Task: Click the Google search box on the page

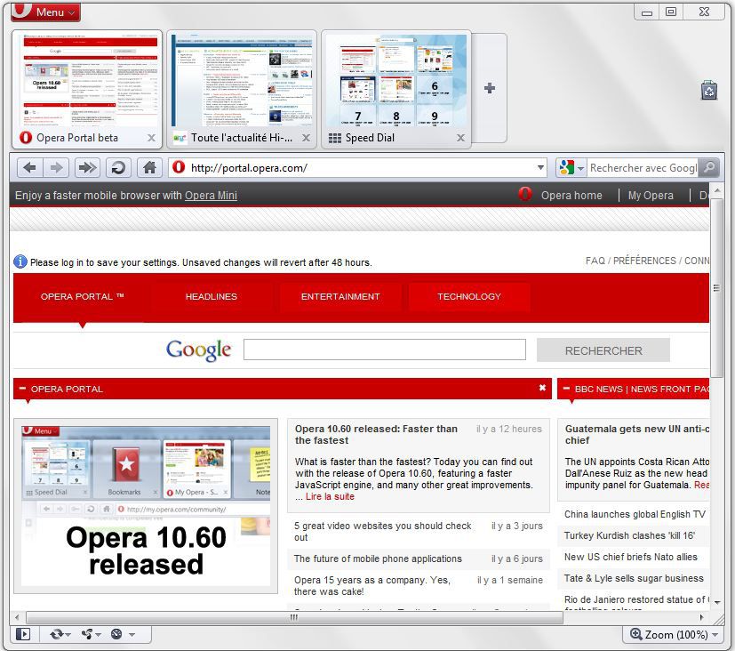Action: (384, 350)
